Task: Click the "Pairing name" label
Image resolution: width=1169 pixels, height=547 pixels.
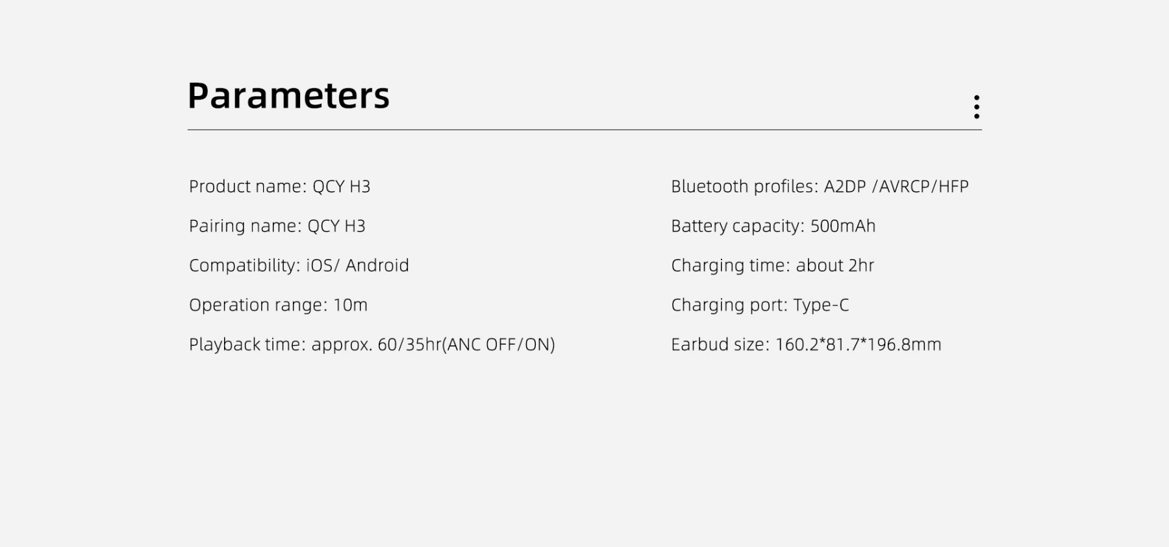Action: [x=245, y=226]
